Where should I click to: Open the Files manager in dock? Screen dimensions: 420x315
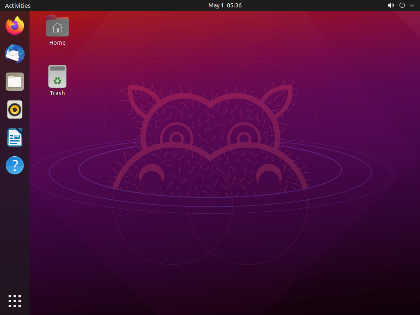tap(15, 82)
